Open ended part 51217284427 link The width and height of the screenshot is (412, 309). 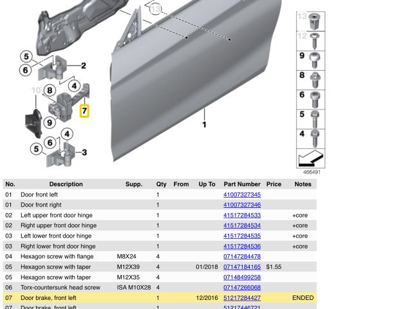(242, 298)
